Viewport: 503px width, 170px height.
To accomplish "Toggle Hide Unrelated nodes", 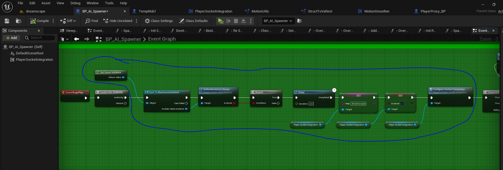I will pos(118,21).
